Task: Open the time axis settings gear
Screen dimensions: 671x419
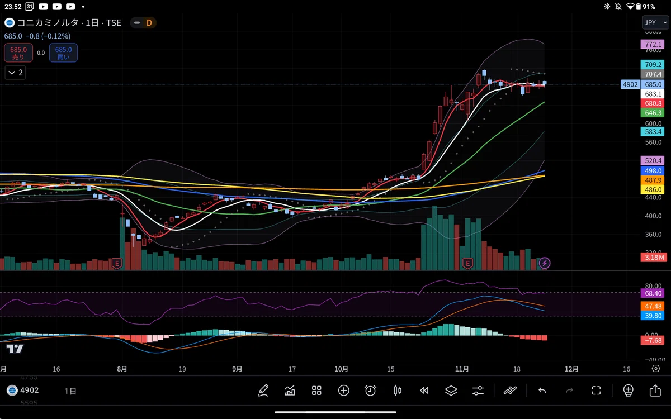Action: coord(656,369)
